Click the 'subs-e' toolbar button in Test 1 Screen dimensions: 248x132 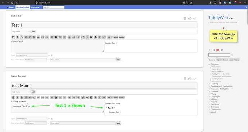pyautogui.click(x=121, y=37)
